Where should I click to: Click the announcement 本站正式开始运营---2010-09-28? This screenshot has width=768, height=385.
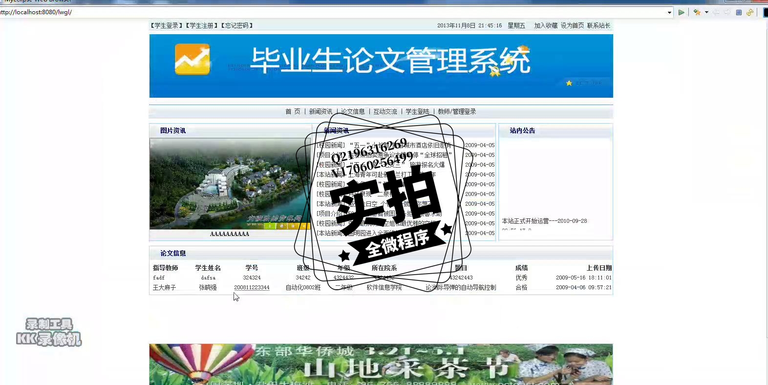point(544,221)
